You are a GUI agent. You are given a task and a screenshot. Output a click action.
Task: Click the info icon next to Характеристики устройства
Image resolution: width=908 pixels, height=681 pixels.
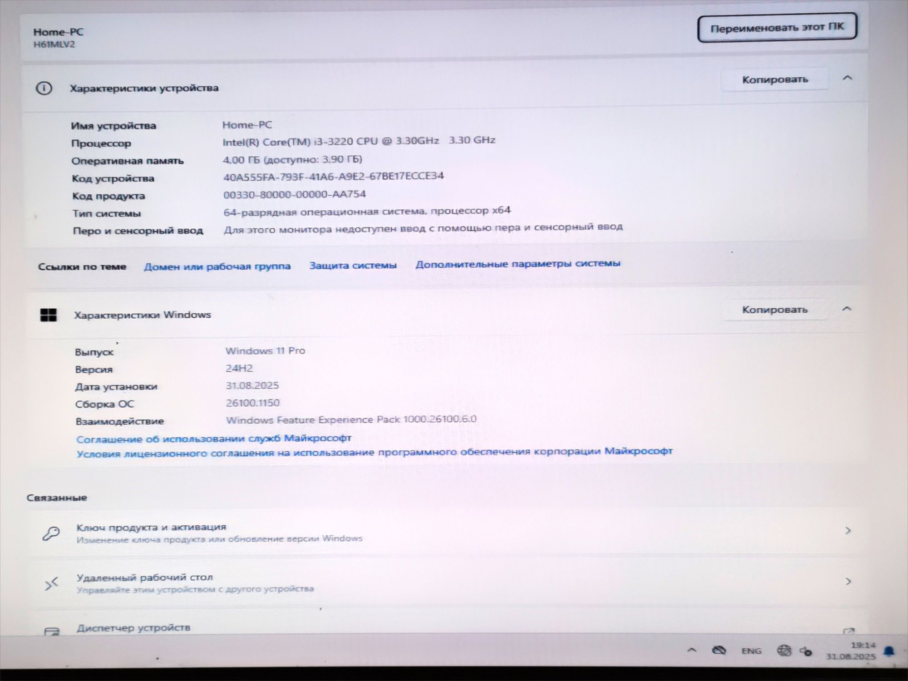point(44,88)
